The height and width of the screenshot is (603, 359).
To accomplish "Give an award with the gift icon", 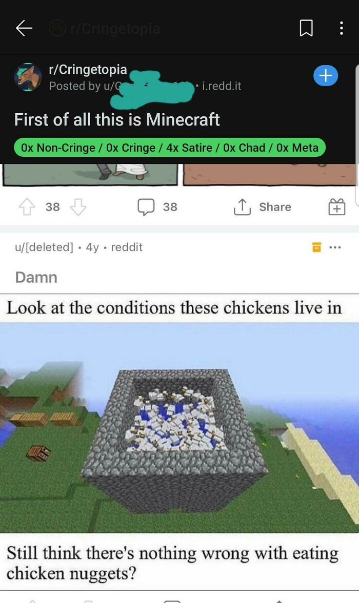I will point(336,207).
